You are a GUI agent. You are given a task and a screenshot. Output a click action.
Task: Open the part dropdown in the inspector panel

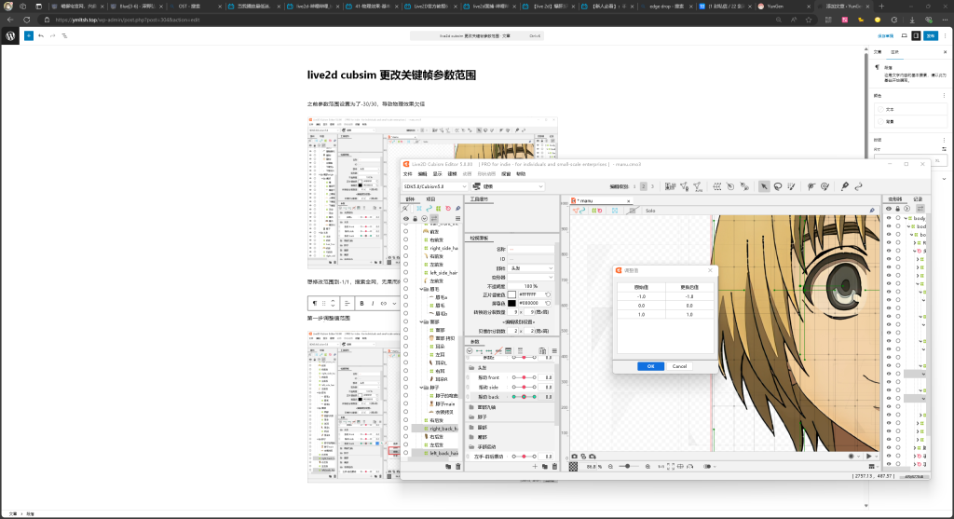(x=530, y=268)
